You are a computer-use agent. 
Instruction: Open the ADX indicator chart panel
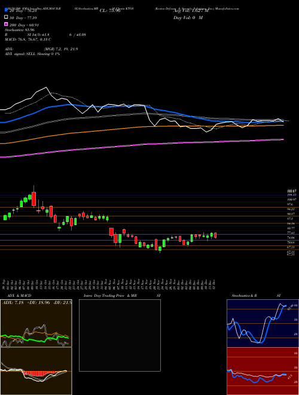click(x=36, y=323)
